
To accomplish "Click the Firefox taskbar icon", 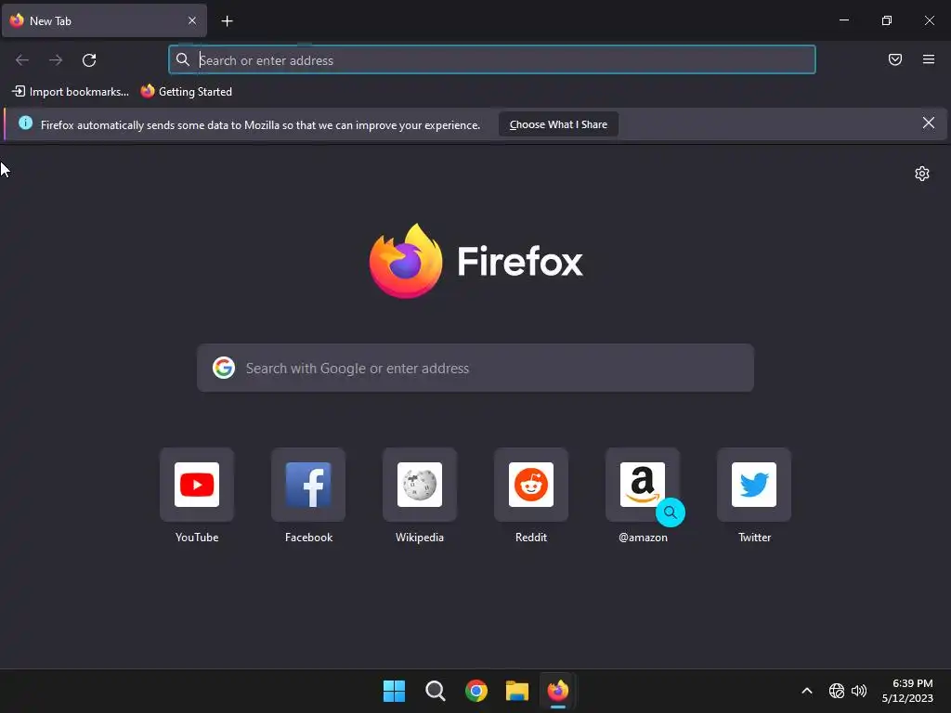I will coord(558,691).
